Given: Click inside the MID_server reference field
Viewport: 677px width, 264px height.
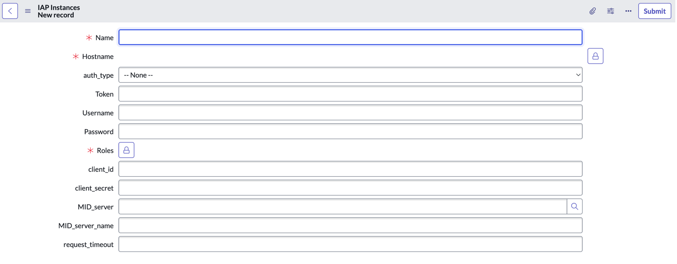Looking at the screenshot, I should pos(342,207).
